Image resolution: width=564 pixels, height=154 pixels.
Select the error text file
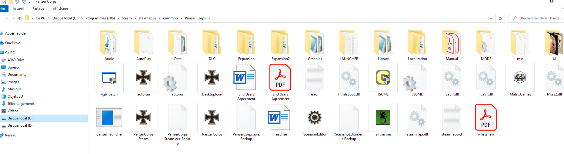pyautogui.click(x=315, y=80)
